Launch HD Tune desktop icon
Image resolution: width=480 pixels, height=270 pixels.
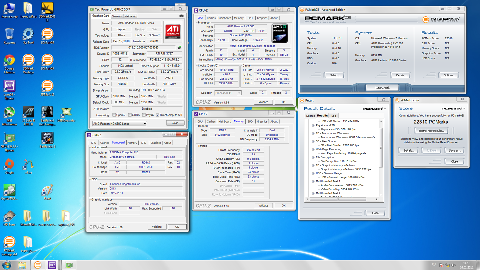tap(9, 218)
